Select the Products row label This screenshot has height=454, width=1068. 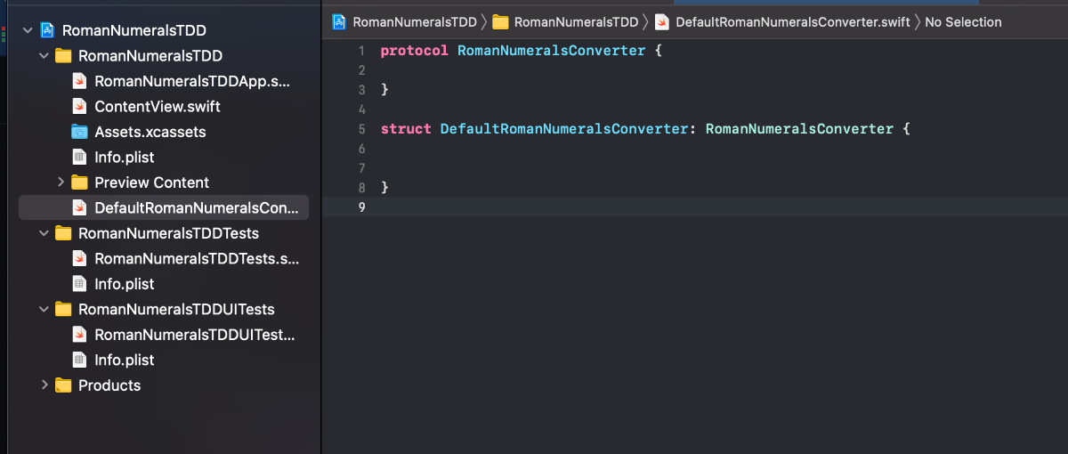109,385
